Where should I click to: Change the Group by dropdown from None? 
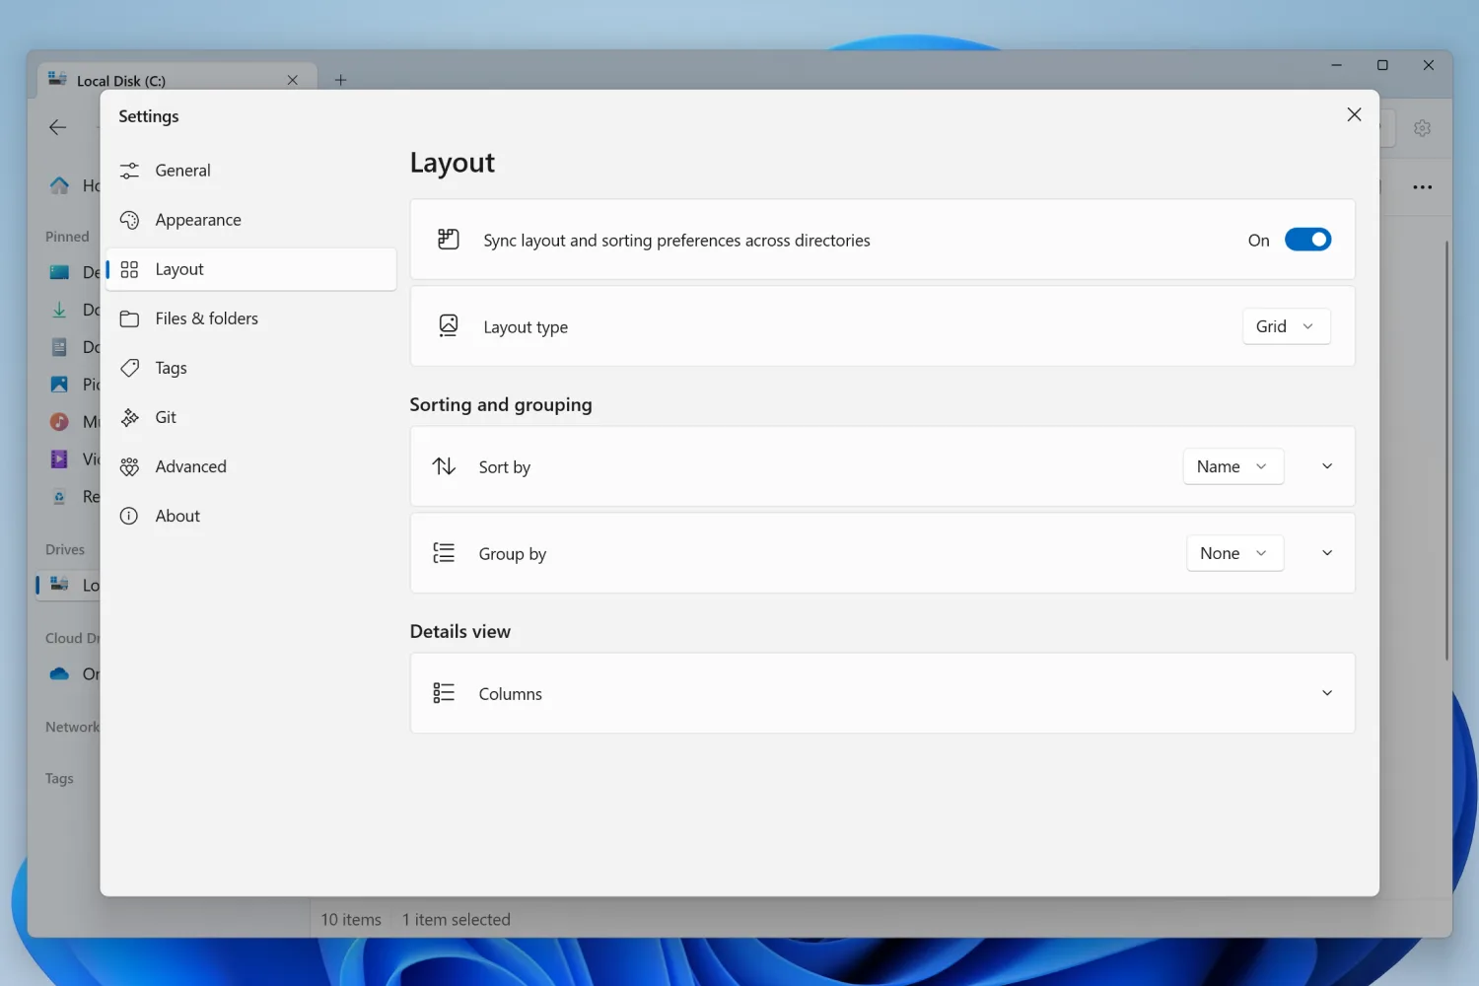pos(1234,552)
